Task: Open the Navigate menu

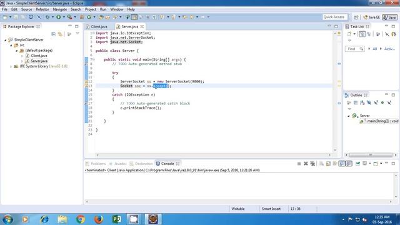Action: tap(60, 9)
